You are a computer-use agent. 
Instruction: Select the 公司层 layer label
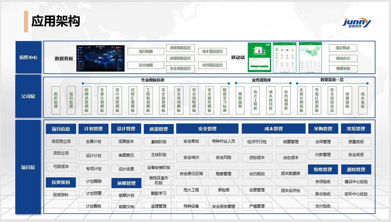click(28, 96)
